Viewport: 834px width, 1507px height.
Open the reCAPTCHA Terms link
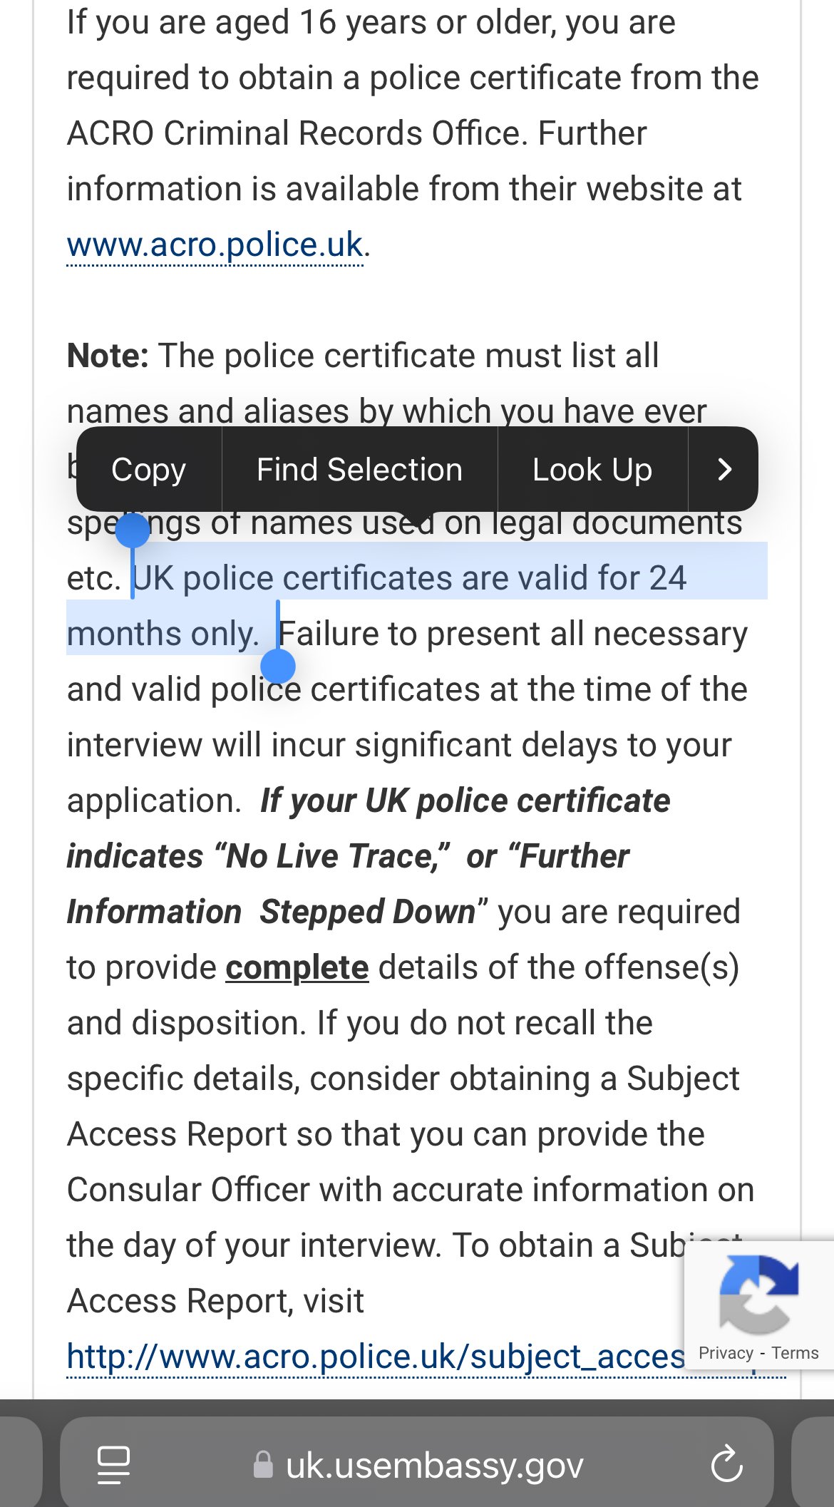click(x=795, y=1353)
